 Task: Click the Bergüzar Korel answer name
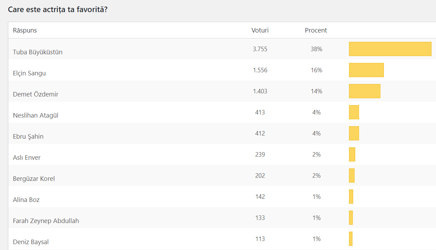(34, 179)
